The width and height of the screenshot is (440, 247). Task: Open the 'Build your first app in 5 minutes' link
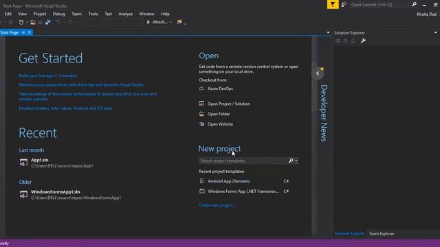pyautogui.click(x=47, y=75)
